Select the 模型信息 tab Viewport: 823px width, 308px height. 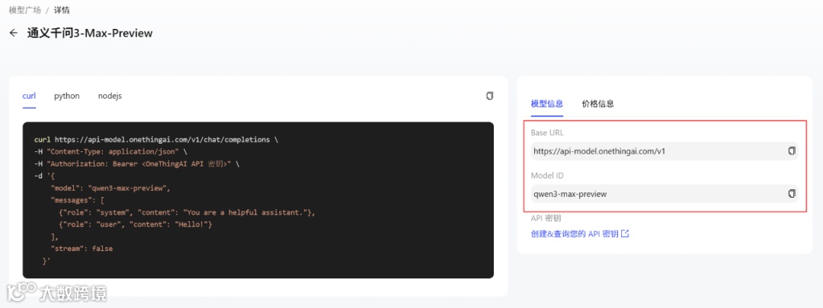coord(547,103)
